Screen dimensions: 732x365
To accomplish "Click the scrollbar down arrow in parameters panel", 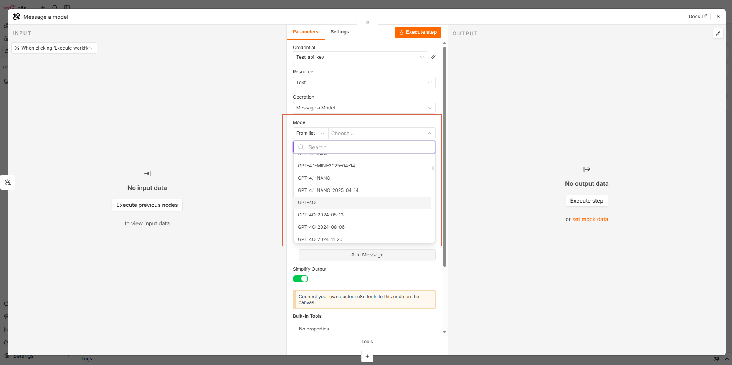I will 444,332.
